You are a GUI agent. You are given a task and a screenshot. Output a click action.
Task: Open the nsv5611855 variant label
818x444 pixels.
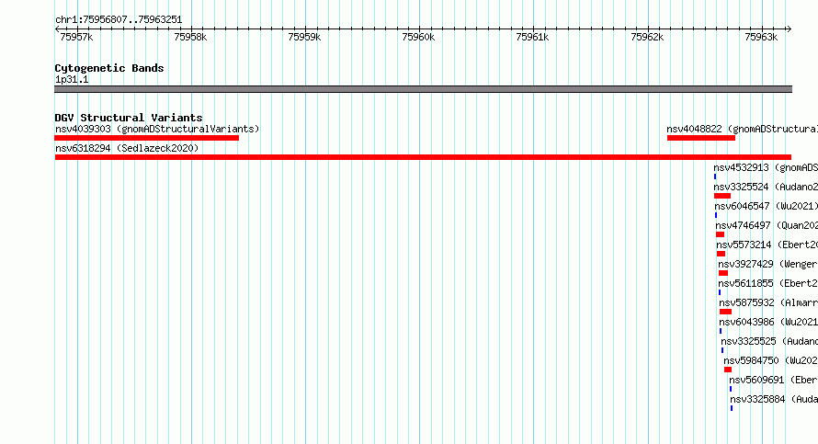tap(768, 283)
